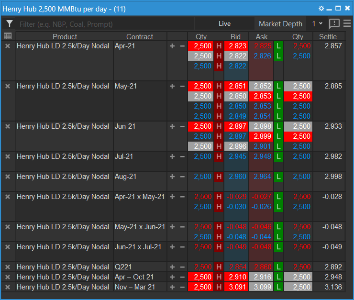This screenshot has height=300, width=354.
Task: Click Aug-21 ask 2.964
Action: click(261, 177)
